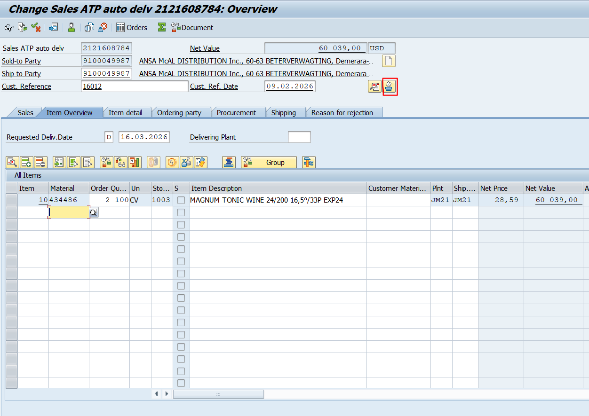Screen dimensions: 589x416
Task: Click the Cust. Ref. Date label link
Action: (214, 86)
